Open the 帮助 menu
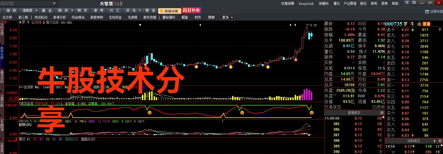Image resolution: width=443 pixels, height=154 pixels. click(395, 3)
